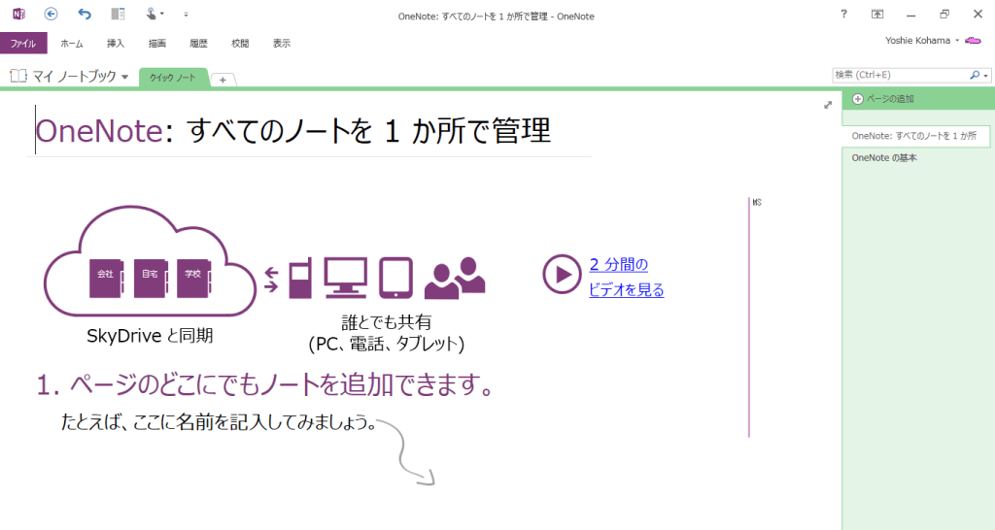
Task: Switch to the ホーム ribbon tab
Action: point(72,43)
